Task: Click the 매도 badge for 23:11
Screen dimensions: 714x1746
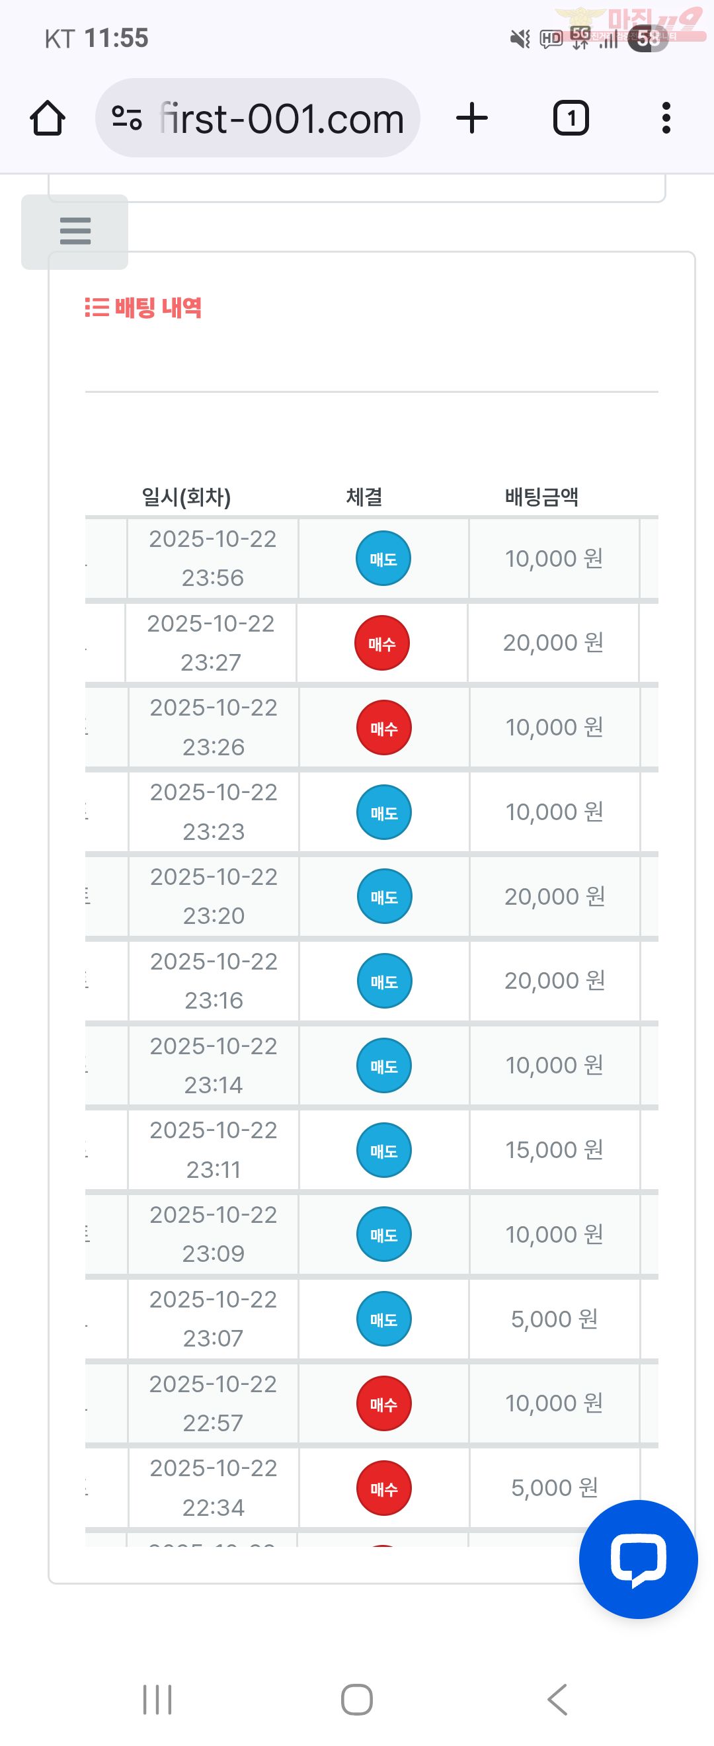Action: [383, 1149]
